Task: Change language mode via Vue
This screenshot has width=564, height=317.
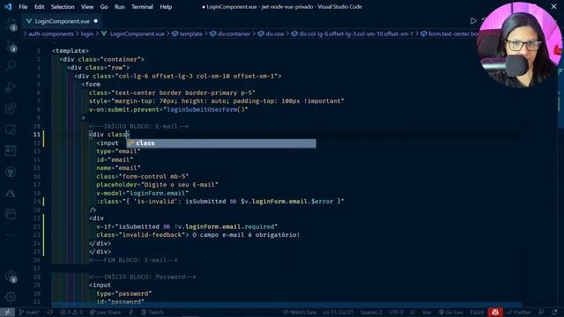Action: 427,313
